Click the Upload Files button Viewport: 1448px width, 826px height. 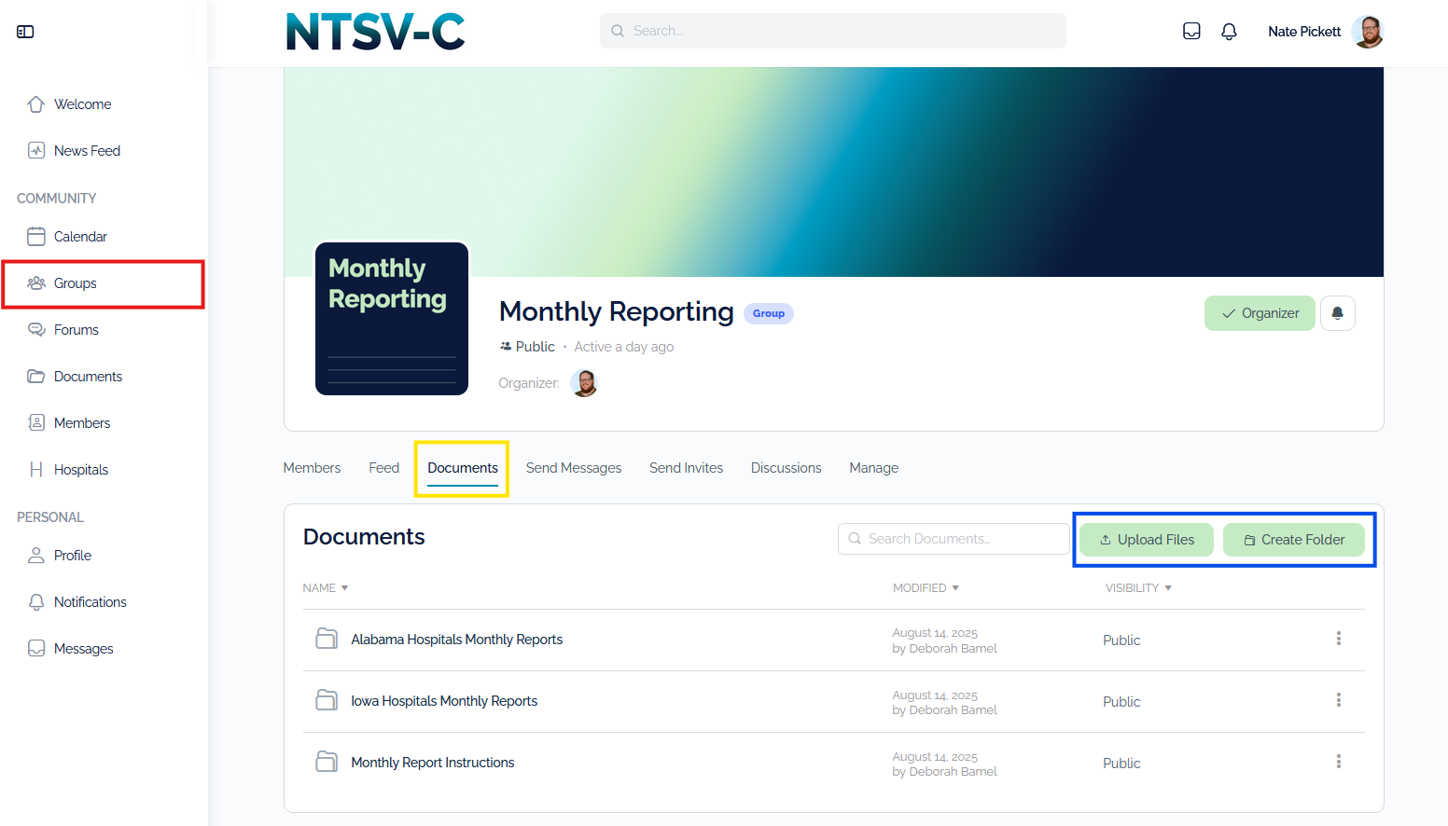coord(1147,540)
